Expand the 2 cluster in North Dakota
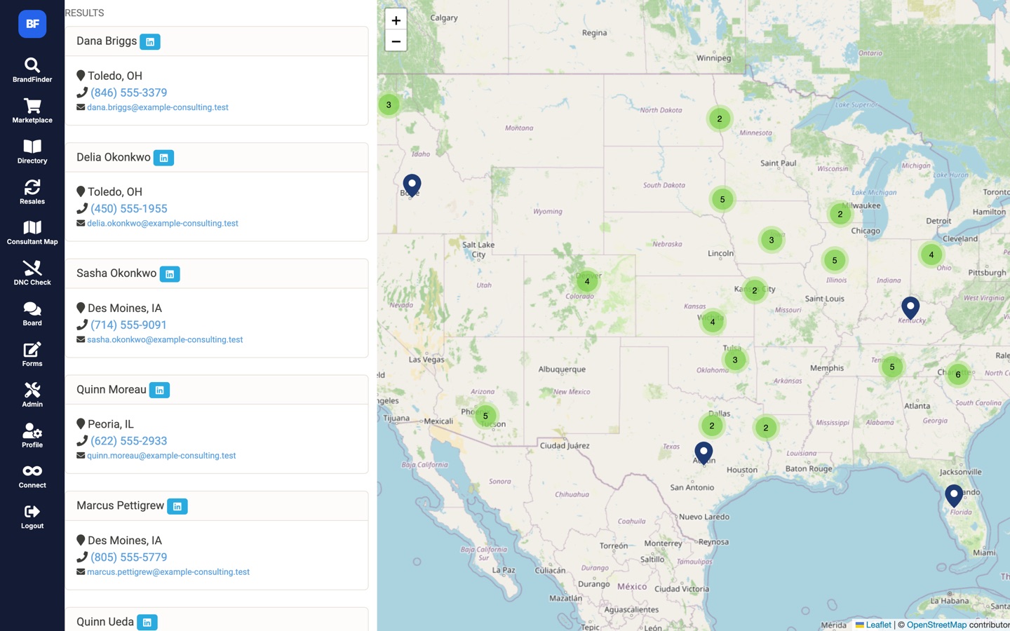Viewport: 1010px width, 631px height. [x=720, y=119]
